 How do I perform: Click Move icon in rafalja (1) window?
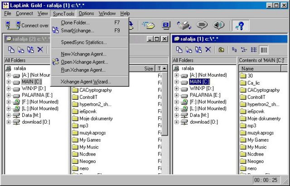click(188, 50)
